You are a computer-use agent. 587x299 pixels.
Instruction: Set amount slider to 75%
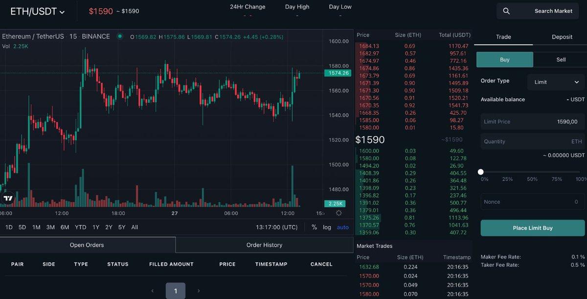tap(557, 179)
